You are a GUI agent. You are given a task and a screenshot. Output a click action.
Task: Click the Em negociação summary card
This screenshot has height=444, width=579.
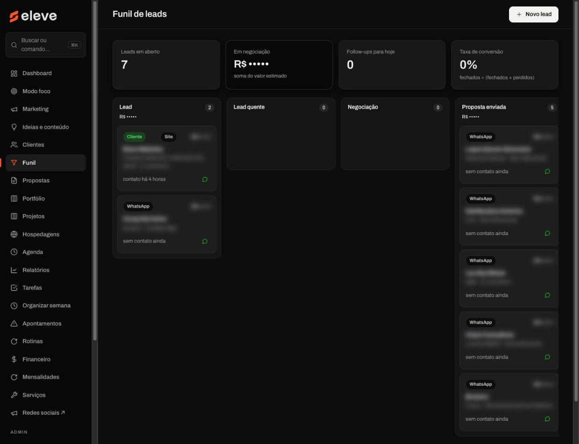[279, 65]
